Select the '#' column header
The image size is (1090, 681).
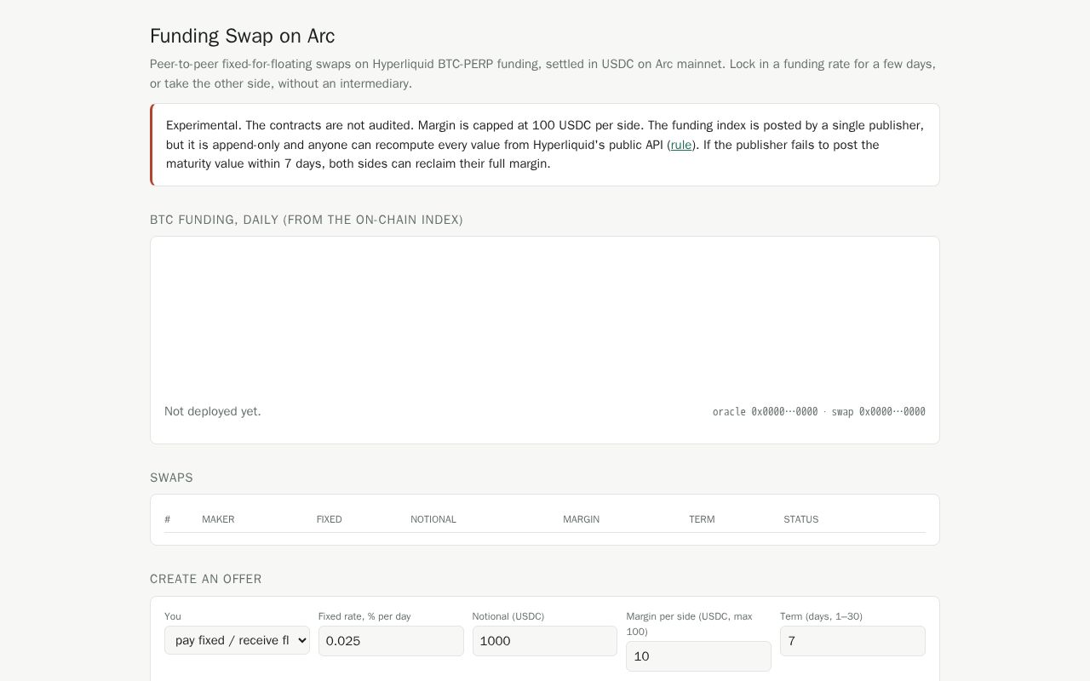pyautogui.click(x=168, y=519)
